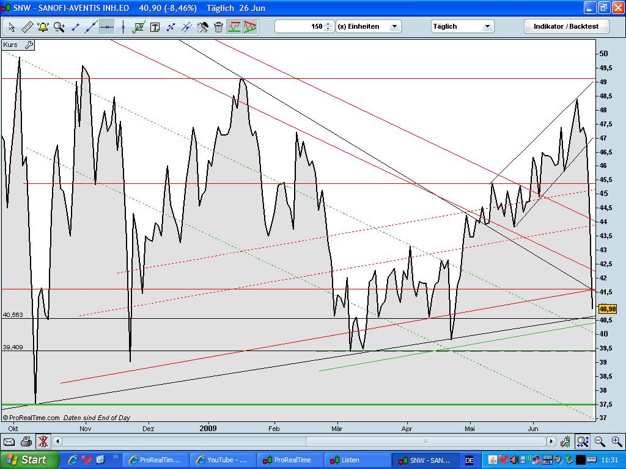Open the alarm bell alerts tool
Image resolution: width=626 pixels, height=469 pixels.
click(43, 27)
